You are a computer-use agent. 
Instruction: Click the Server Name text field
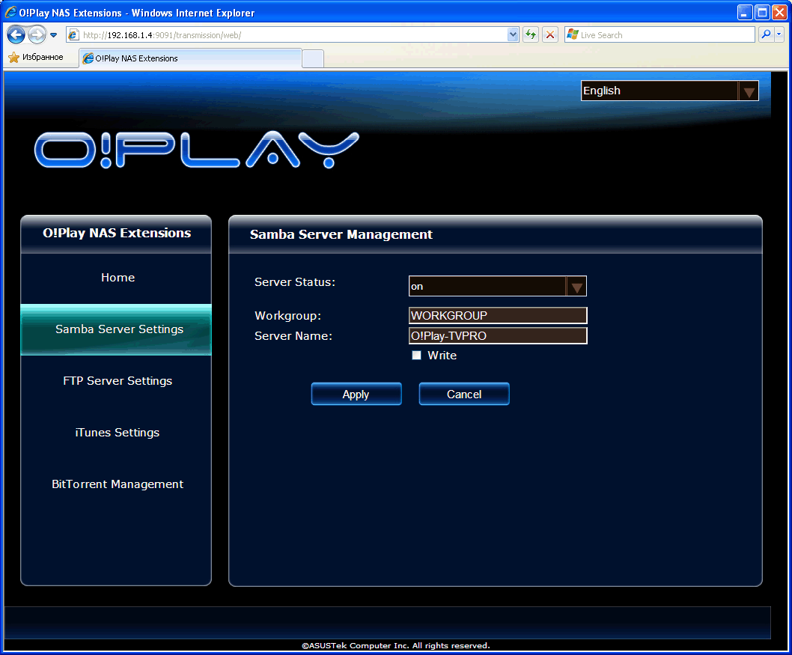(498, 336)
